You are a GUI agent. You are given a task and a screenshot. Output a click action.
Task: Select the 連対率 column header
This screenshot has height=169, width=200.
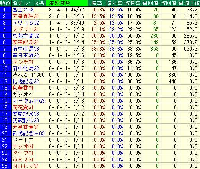[115, 3]
